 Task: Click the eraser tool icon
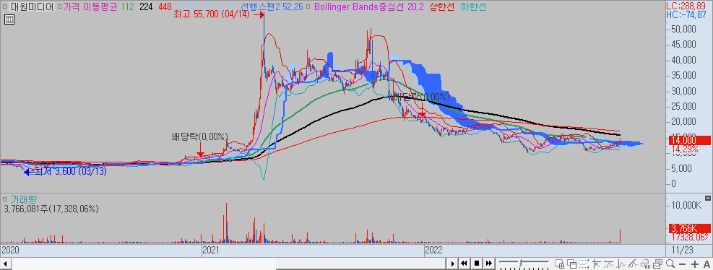645,264
